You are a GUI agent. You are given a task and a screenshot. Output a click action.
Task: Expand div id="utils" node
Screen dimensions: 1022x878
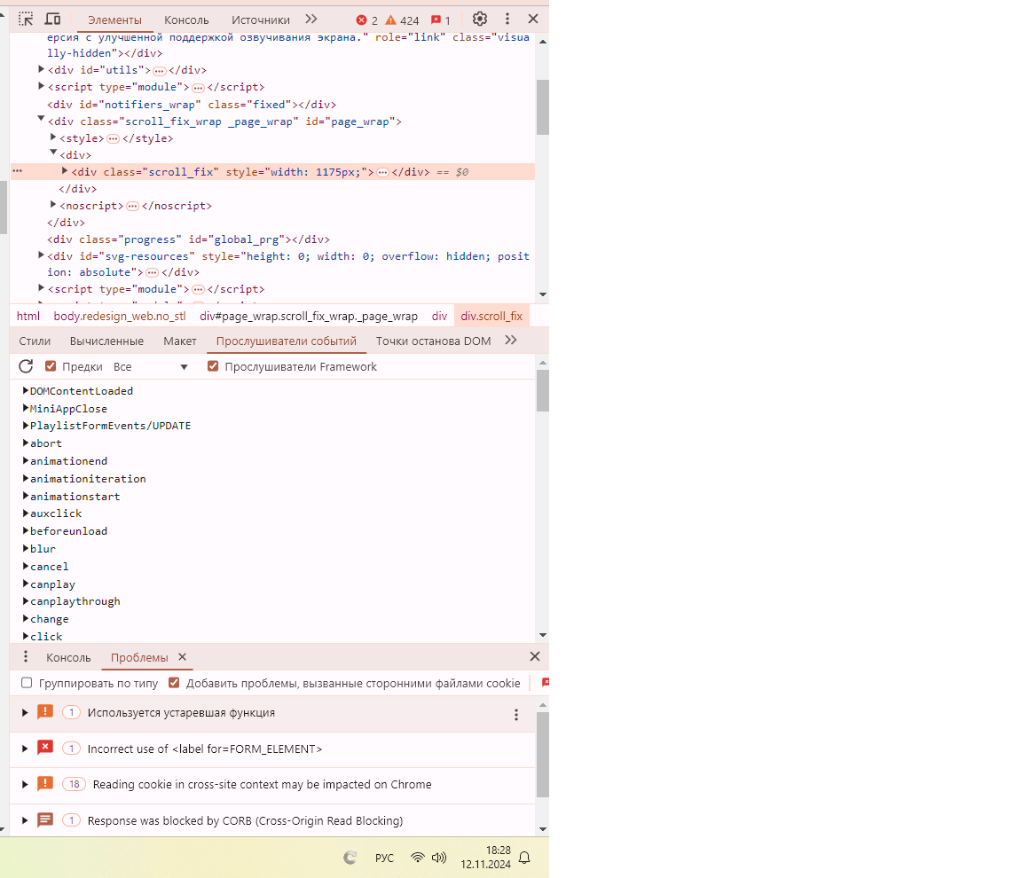[41, 69]
